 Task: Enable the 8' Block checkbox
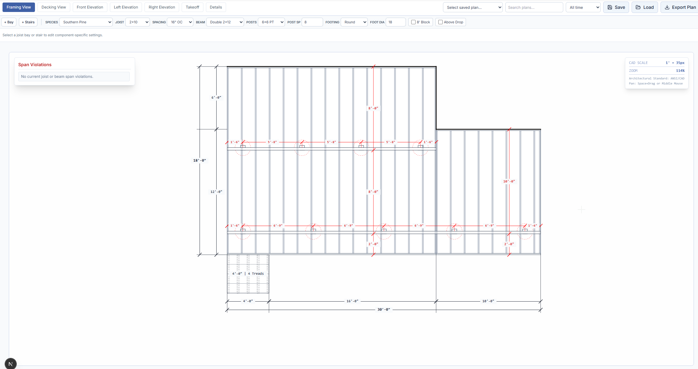pyautogui.click(x=413, y=22)
